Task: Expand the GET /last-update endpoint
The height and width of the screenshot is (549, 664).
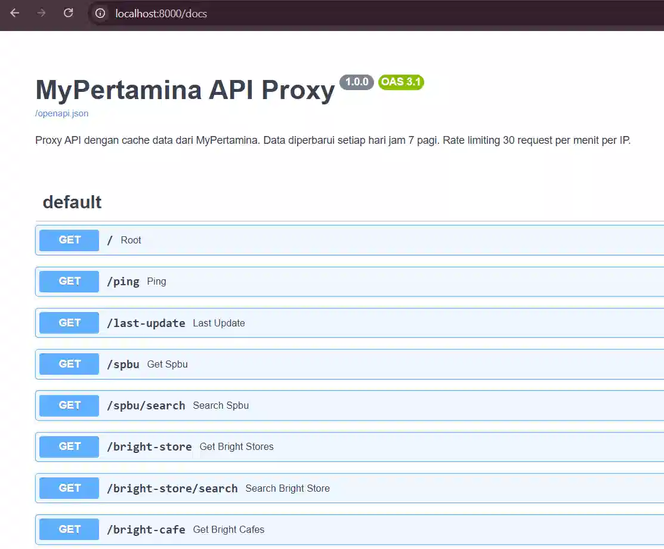Action: (350, 323)
